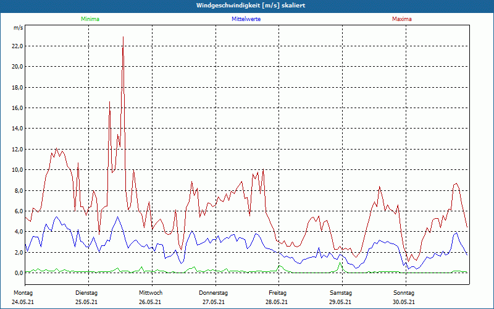
Task: Click the Montag day label
Action: [x=23, y=293]
